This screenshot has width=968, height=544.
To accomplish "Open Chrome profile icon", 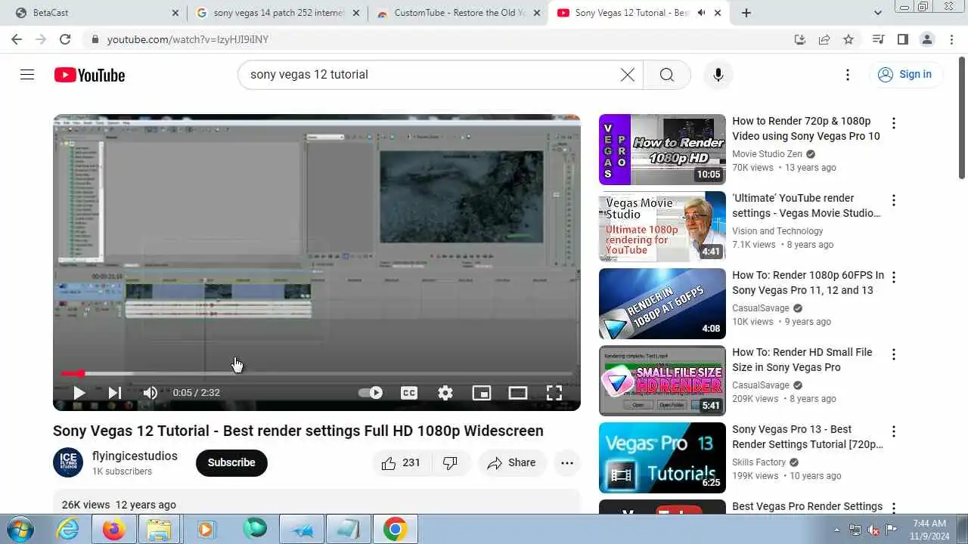I will pos(926,39).
